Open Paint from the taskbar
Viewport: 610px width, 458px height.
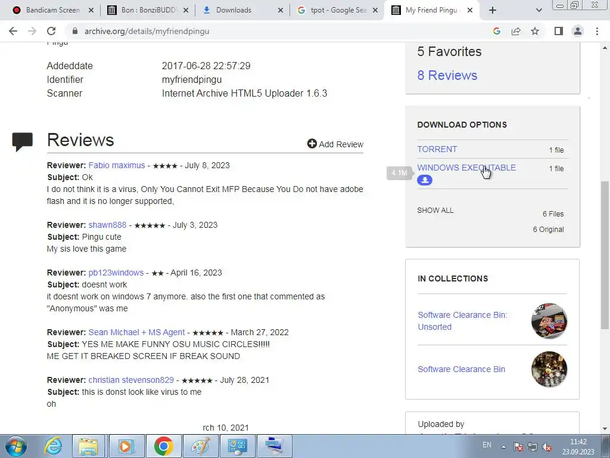click(200, 446)
